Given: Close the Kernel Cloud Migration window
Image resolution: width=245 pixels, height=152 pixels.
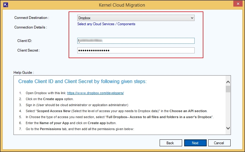Looking at the screenshot, I should 238,4.
